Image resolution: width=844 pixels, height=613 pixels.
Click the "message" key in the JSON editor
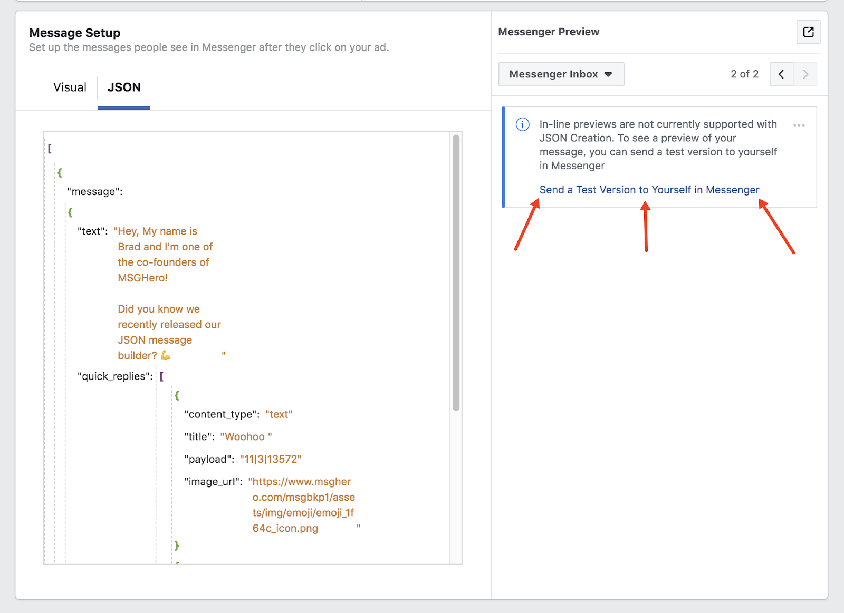[x=95, y=192]
